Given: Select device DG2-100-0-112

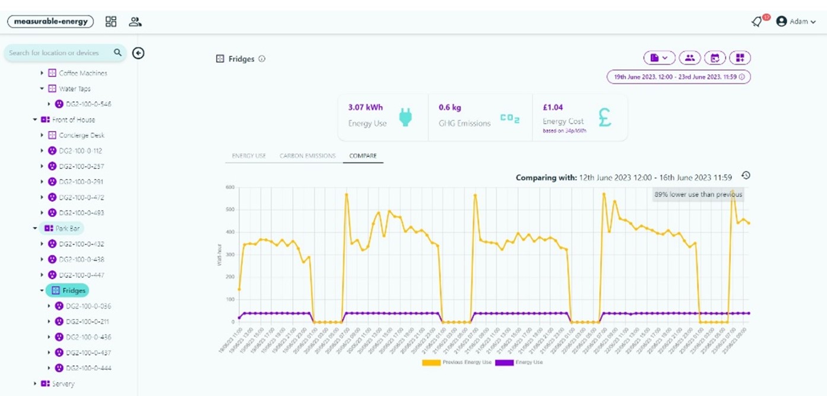Looking at the screenshot, I should click(80, 151).
